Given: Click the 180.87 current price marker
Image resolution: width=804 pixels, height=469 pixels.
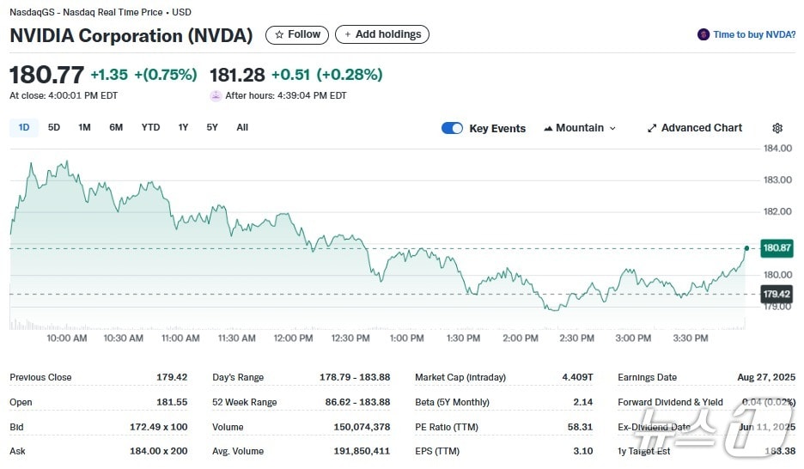Looking at the screenshot, I should pyautogui.click(x=777, y=248).
